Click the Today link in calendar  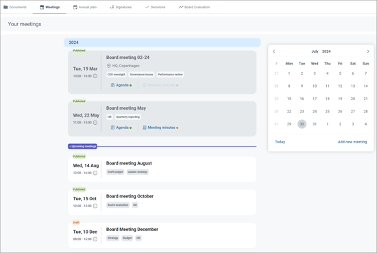pyautogui.click(x=280, y=142)
